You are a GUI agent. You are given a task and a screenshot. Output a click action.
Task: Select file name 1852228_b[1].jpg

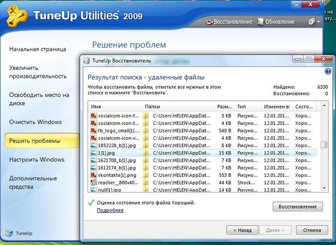click(x=117, y=146)
